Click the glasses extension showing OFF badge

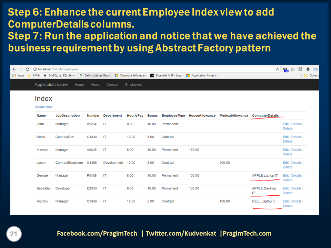point(285,69)
